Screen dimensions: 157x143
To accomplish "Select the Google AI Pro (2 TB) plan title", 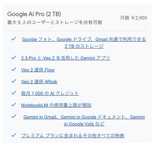I will pos(34,14).
